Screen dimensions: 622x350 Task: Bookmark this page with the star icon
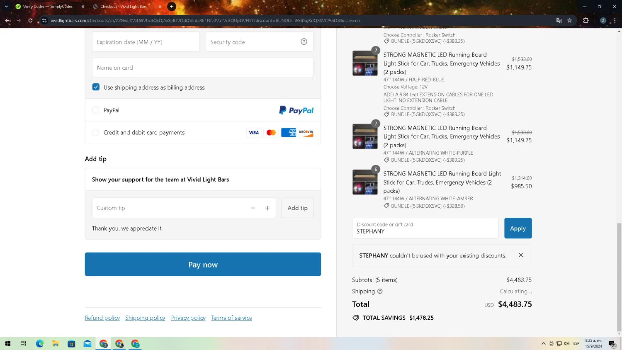click(x=570, y=20)
